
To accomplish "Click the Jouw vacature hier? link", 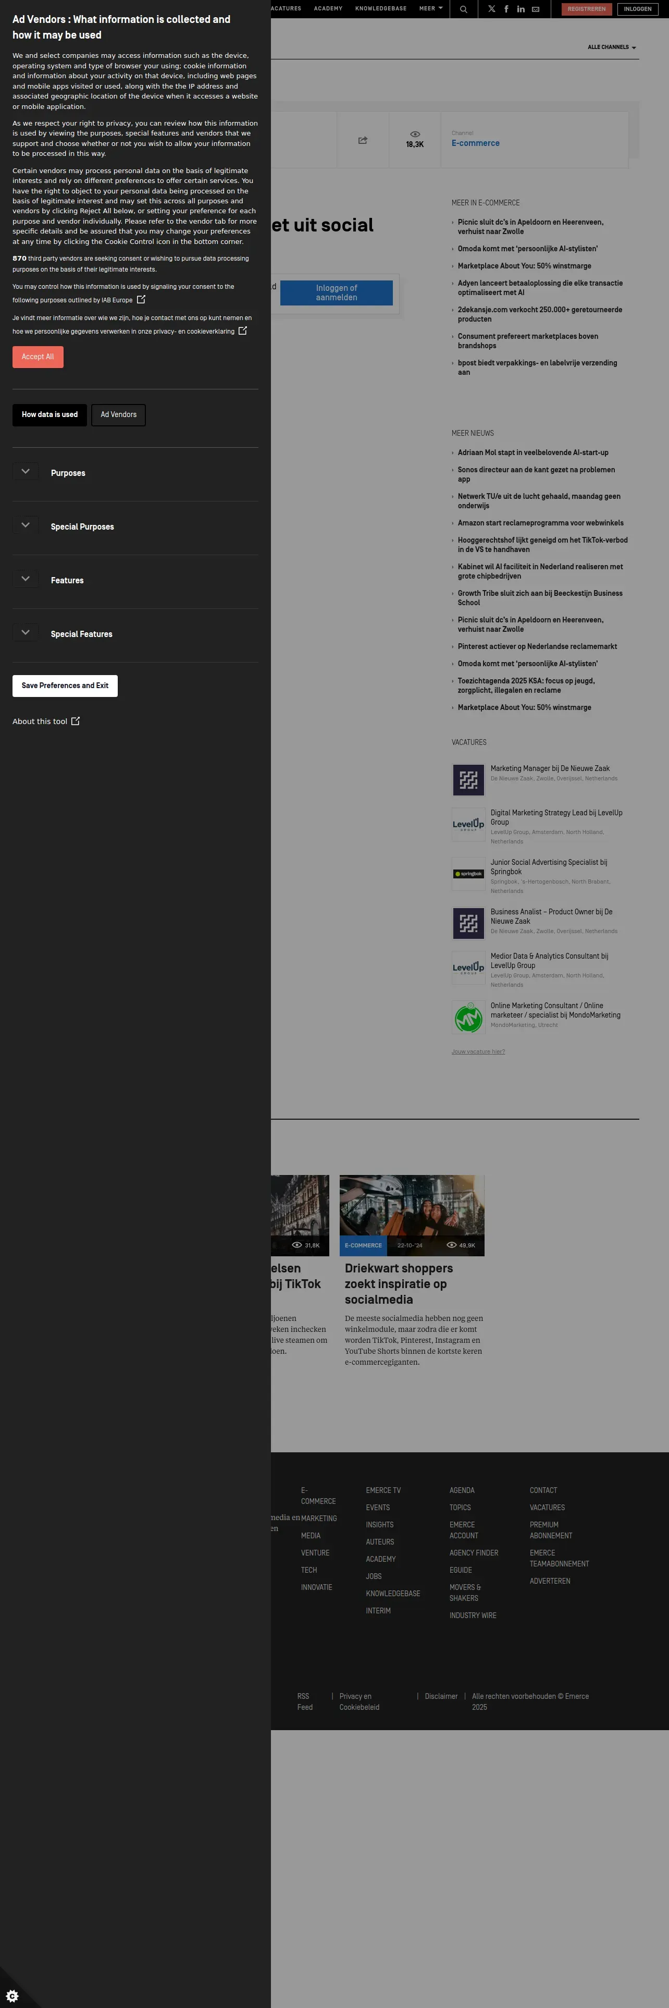I will (478, 1051).
